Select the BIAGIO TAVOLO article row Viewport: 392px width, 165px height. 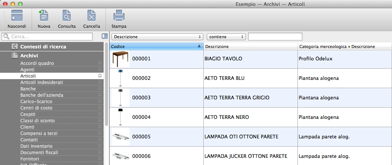tap(223, 59)
